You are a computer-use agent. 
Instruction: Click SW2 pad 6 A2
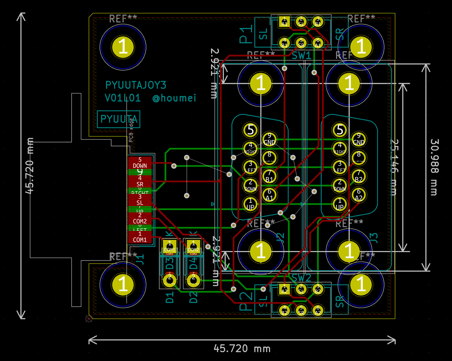(x=318, y=310)
